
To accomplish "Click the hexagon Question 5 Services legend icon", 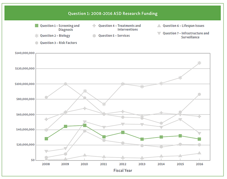I will (x=95, y=36).
